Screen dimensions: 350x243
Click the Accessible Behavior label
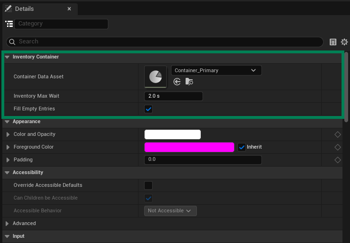click(x=38, y=211)
